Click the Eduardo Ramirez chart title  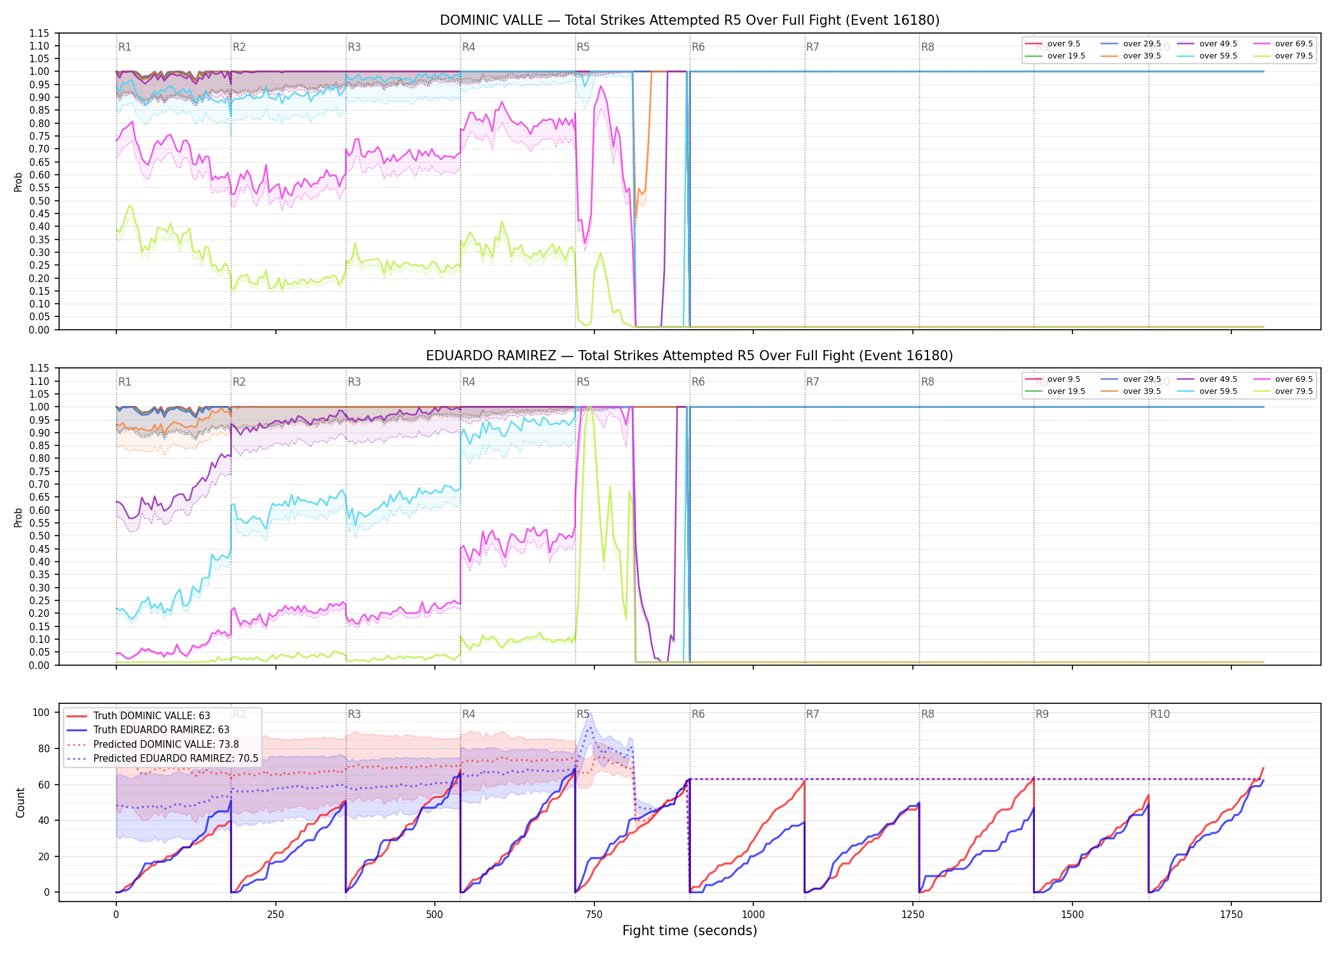point(690,356)
